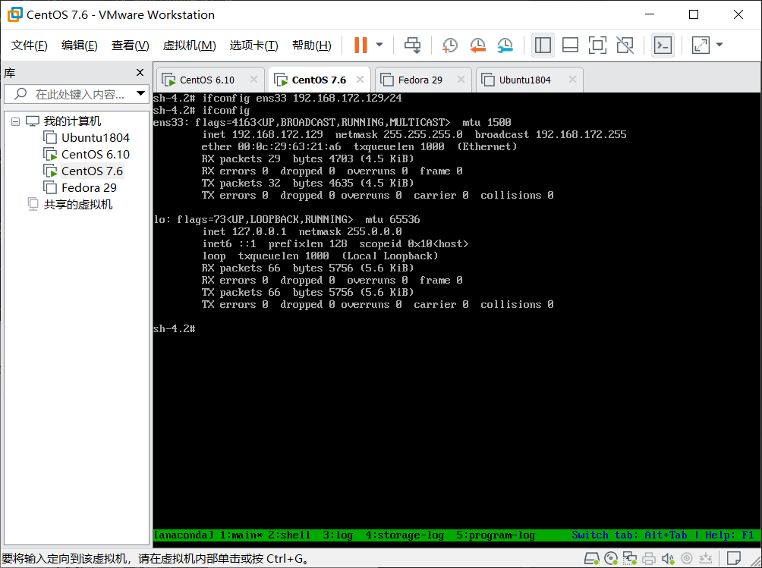This screenshot has width=762, height=568.
Task: Click 2:shell in the anaconda bar
Action: (x=289, y=535)
